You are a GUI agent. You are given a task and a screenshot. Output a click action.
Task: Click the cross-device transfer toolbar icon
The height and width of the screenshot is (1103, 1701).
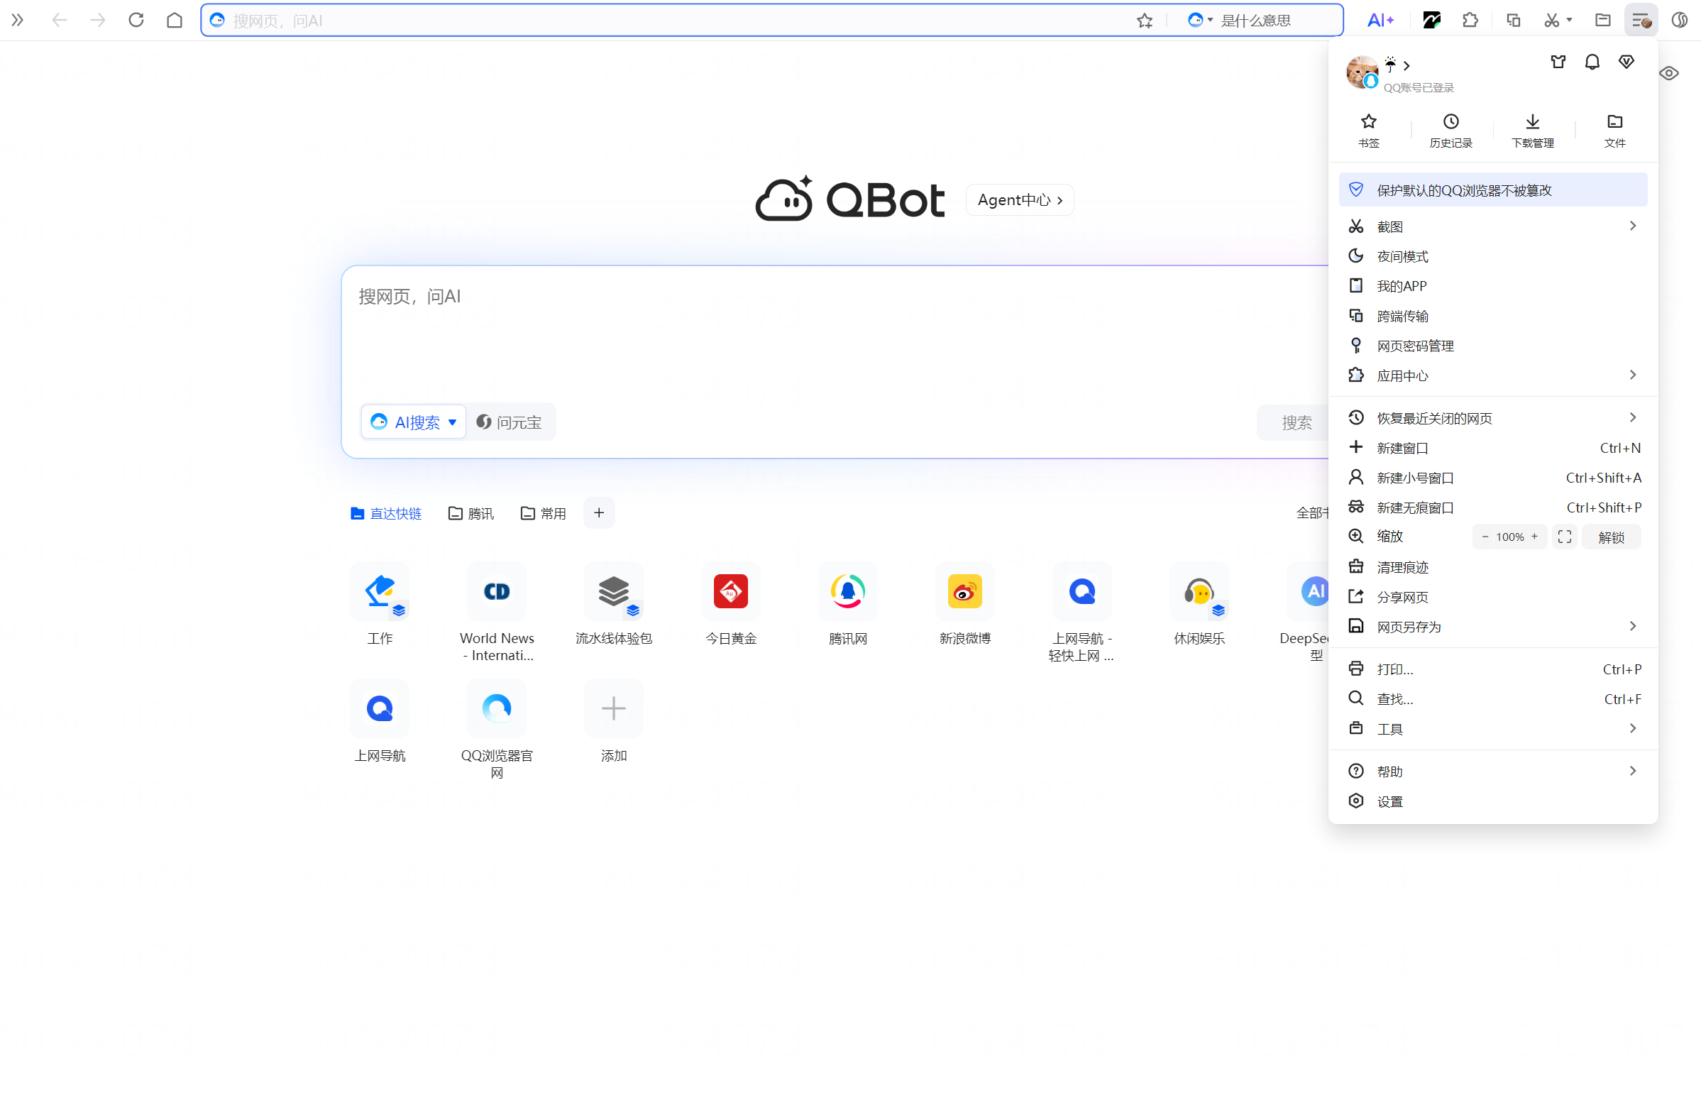click(x=1513, y=20)
